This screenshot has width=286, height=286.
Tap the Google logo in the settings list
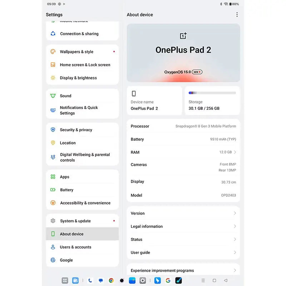(x=53, y=260)
